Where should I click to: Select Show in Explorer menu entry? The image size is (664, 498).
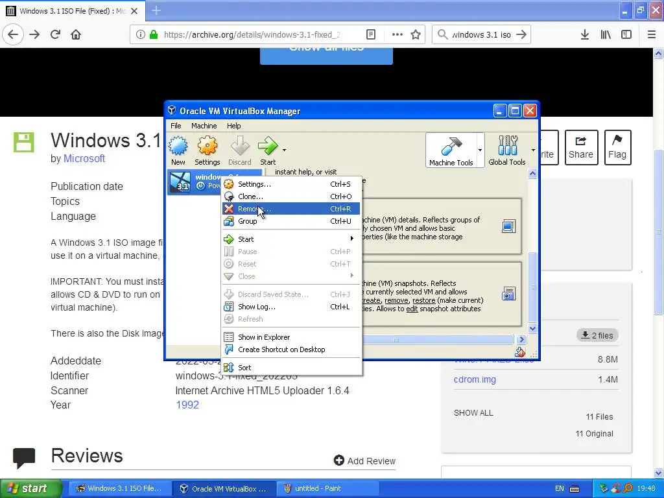click(291, 337)
